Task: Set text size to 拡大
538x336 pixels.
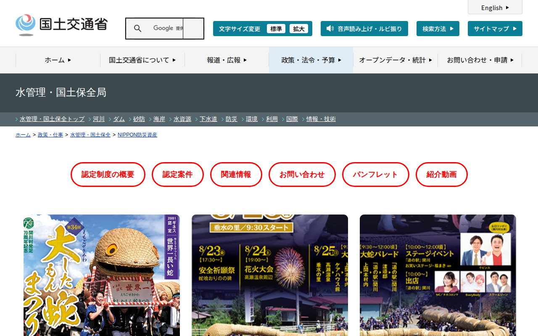Action: (299, 29)
